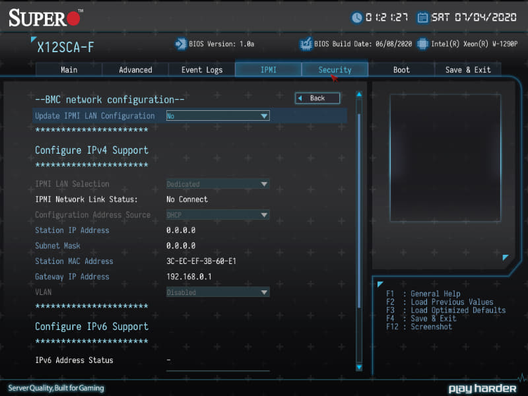Click the scrollbar up arrow

[x=359, y=93]
